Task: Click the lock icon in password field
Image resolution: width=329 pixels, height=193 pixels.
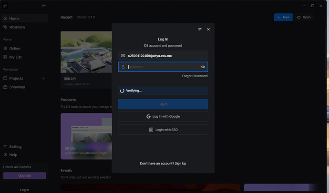Action: point(123,67)
